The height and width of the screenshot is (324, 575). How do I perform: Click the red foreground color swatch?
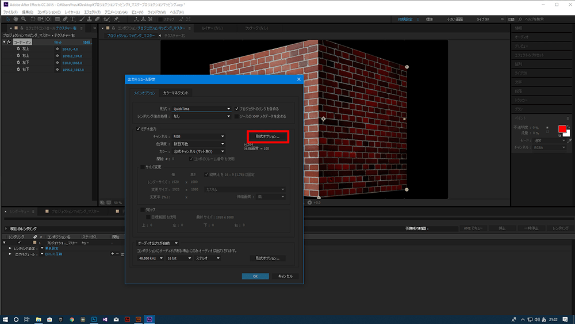(562, 129)
